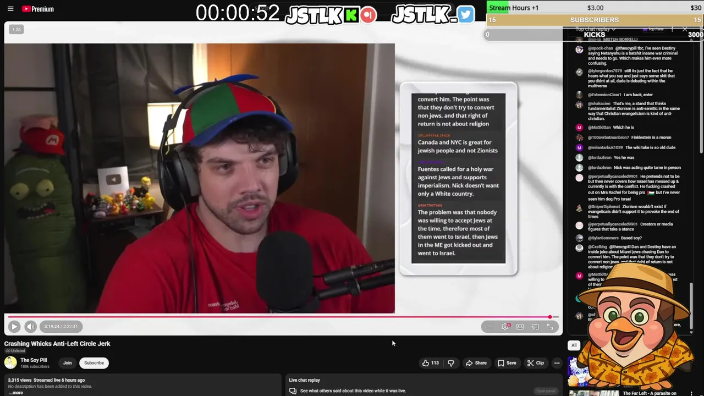Toggle subtitles captions button in player
This screenshot has width=704, height=396.
(x=491, y=327)
